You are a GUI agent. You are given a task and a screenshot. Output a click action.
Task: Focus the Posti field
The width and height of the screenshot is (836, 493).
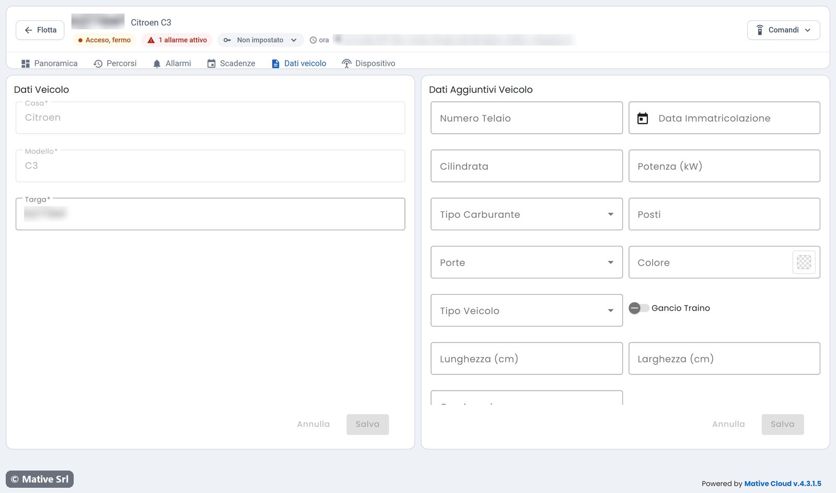coord(724,214)
